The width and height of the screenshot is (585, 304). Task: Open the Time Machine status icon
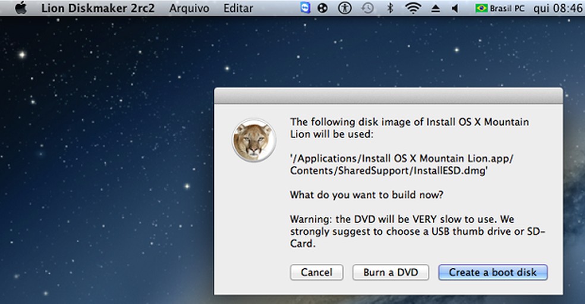[x=368, y=8]
